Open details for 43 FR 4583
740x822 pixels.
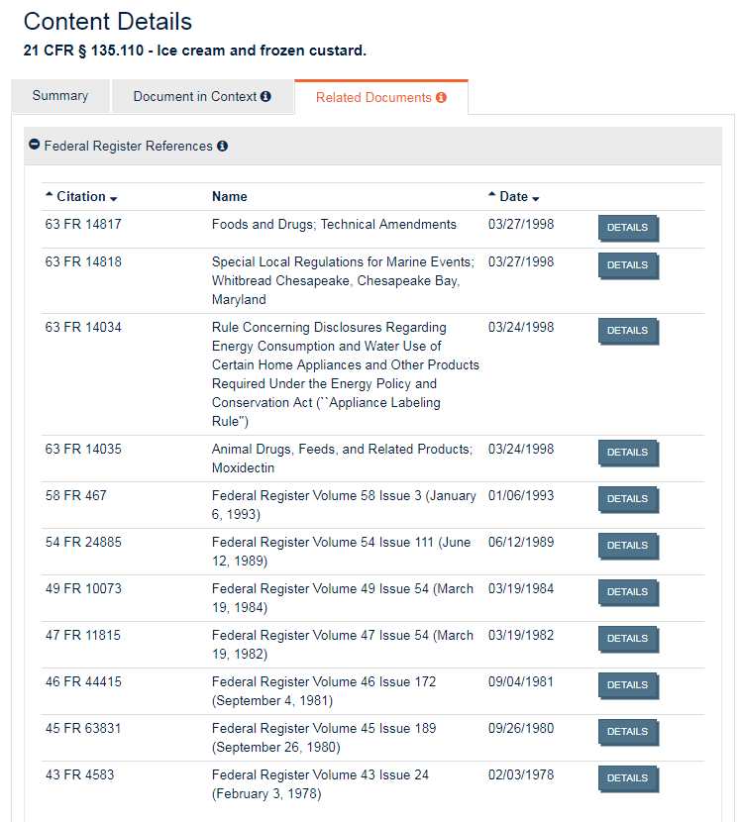[x=627, y=778]
